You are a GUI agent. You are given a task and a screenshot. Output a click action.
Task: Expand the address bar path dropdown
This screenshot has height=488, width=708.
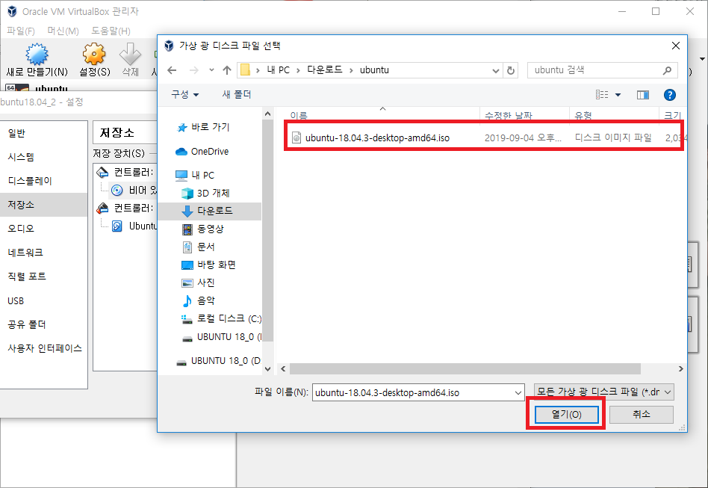(496, 70)
